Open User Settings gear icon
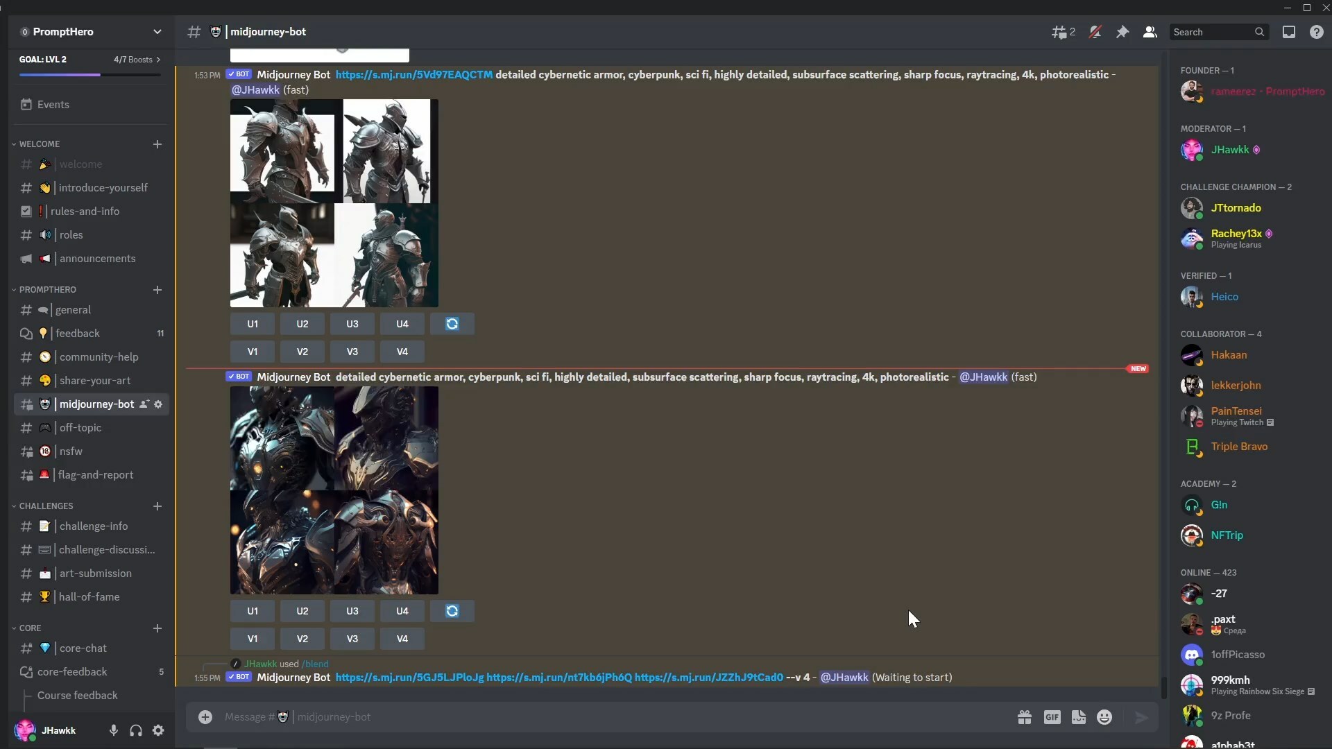Screen dimensions: 1332x749 158,730
